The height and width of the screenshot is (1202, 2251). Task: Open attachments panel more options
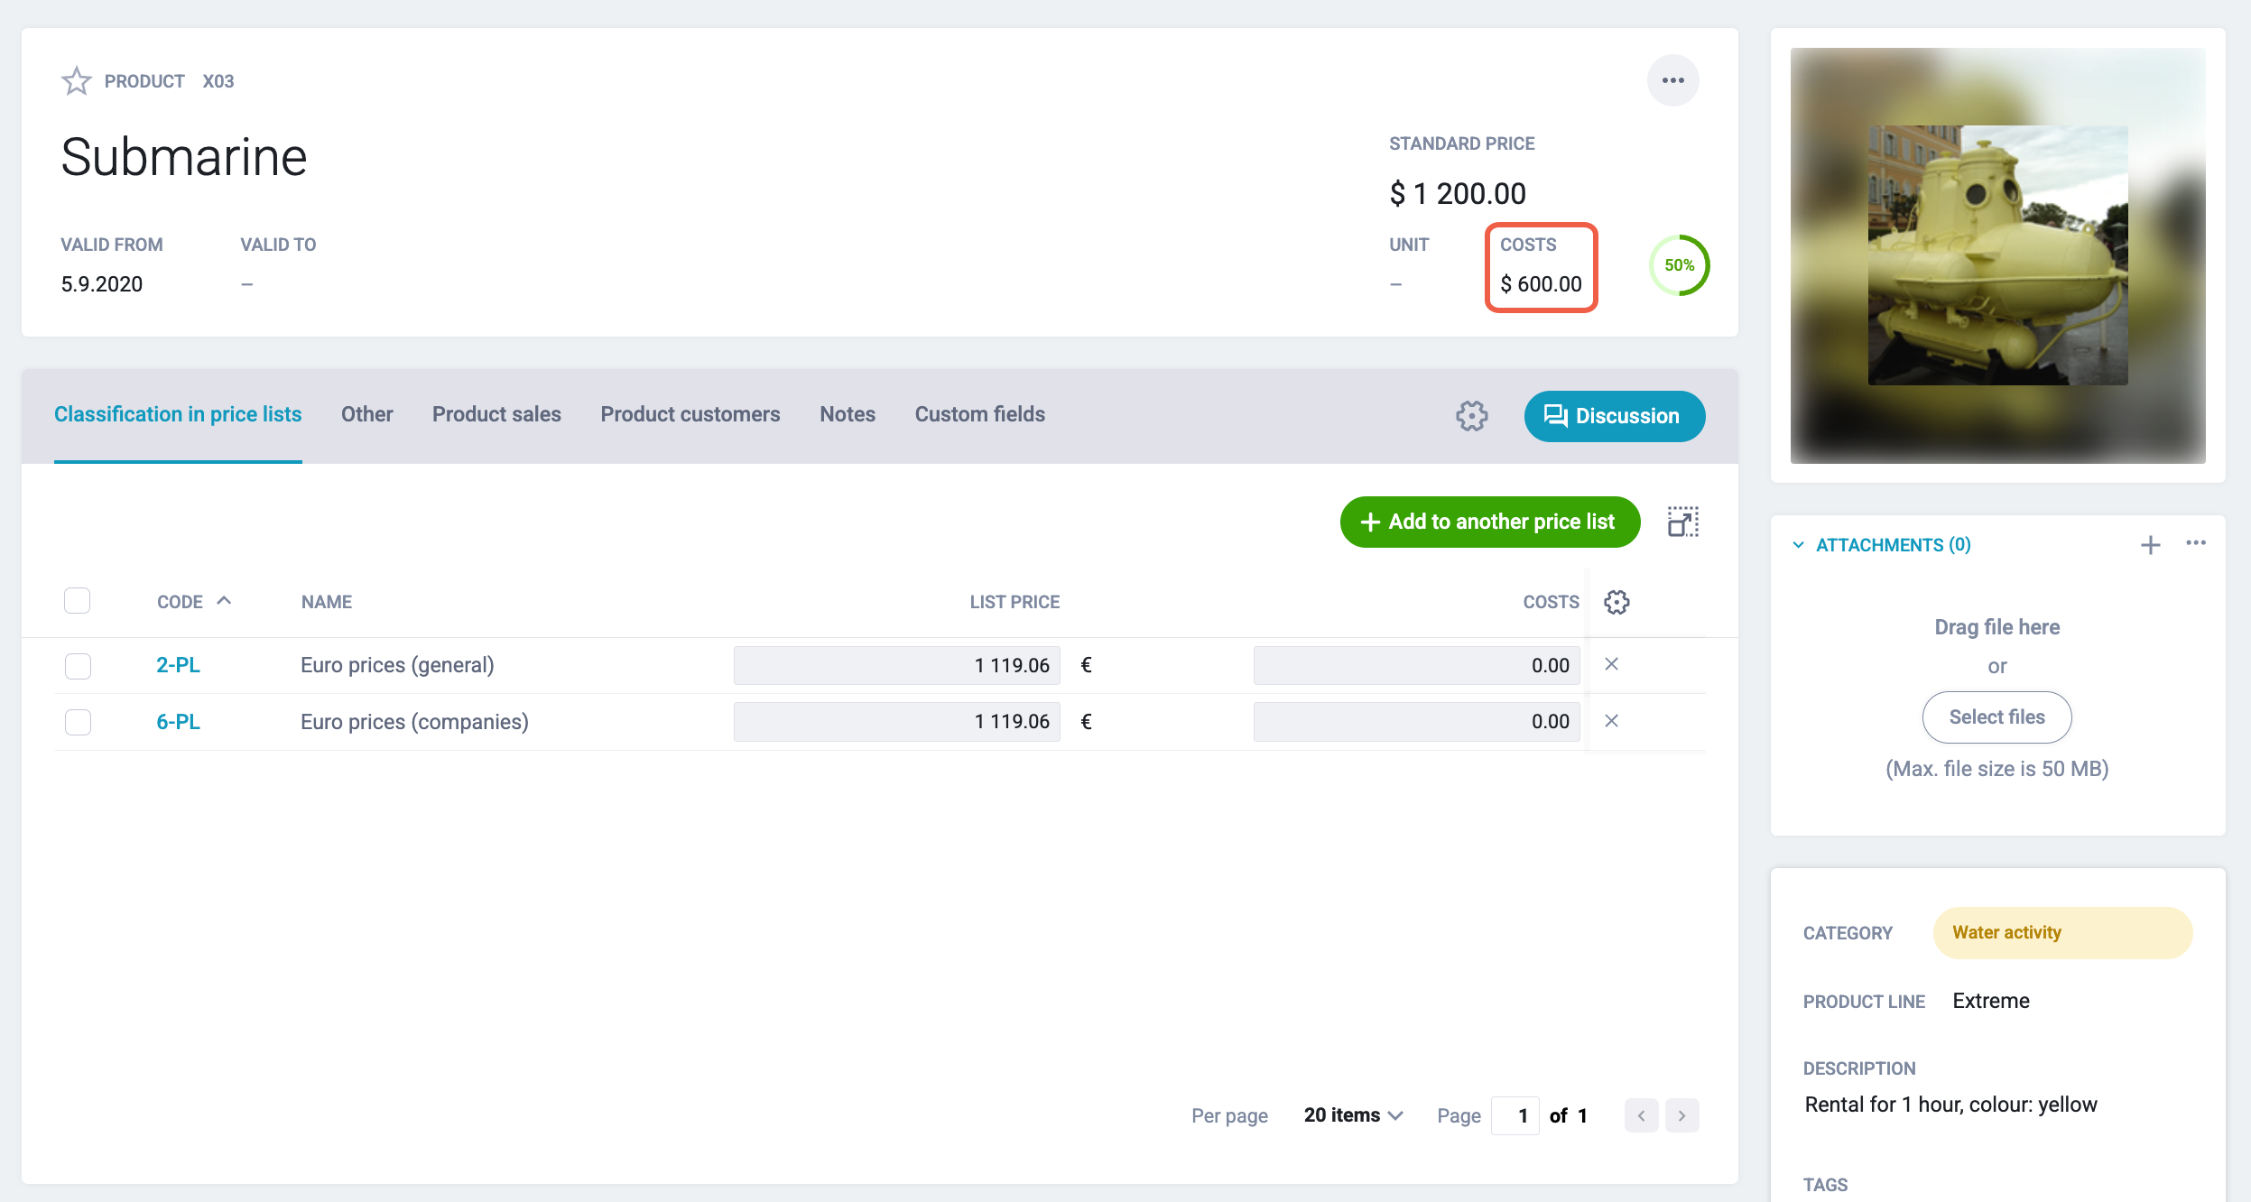point(2196,543)
